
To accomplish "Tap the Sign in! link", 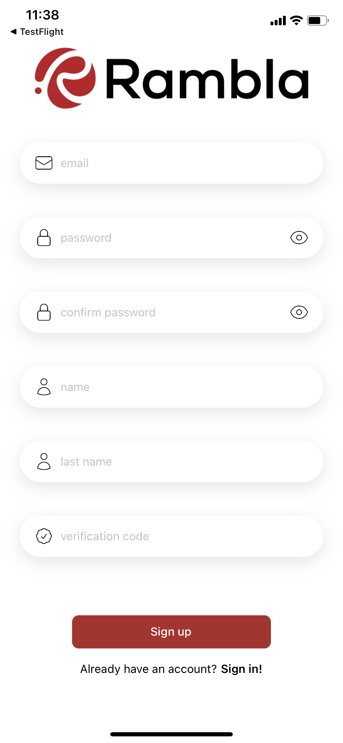I will pyautogui.click(x=242, y=669).
